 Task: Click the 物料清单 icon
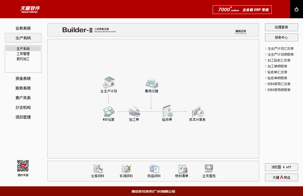pos(182,169)
